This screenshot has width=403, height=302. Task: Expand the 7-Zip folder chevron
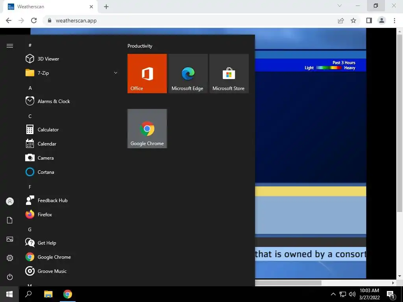[116, 73]
